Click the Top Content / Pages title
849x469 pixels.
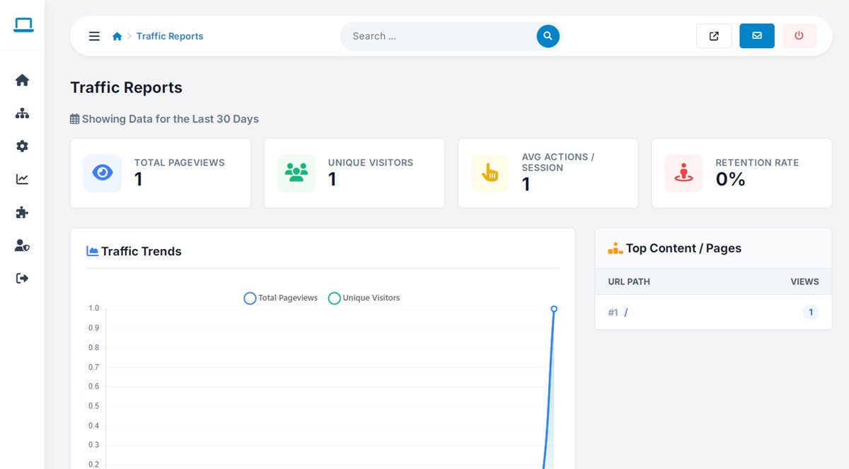pos(683,248)
